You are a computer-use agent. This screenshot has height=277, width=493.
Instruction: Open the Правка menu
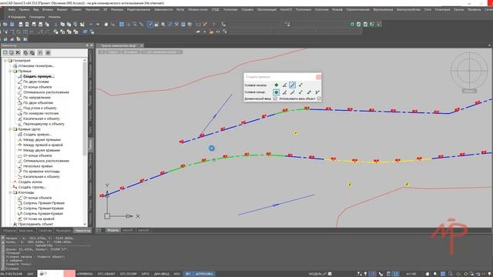(x=24, y=10)
